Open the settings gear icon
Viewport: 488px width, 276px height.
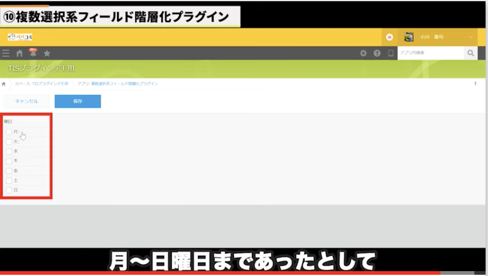coord(363,53)
